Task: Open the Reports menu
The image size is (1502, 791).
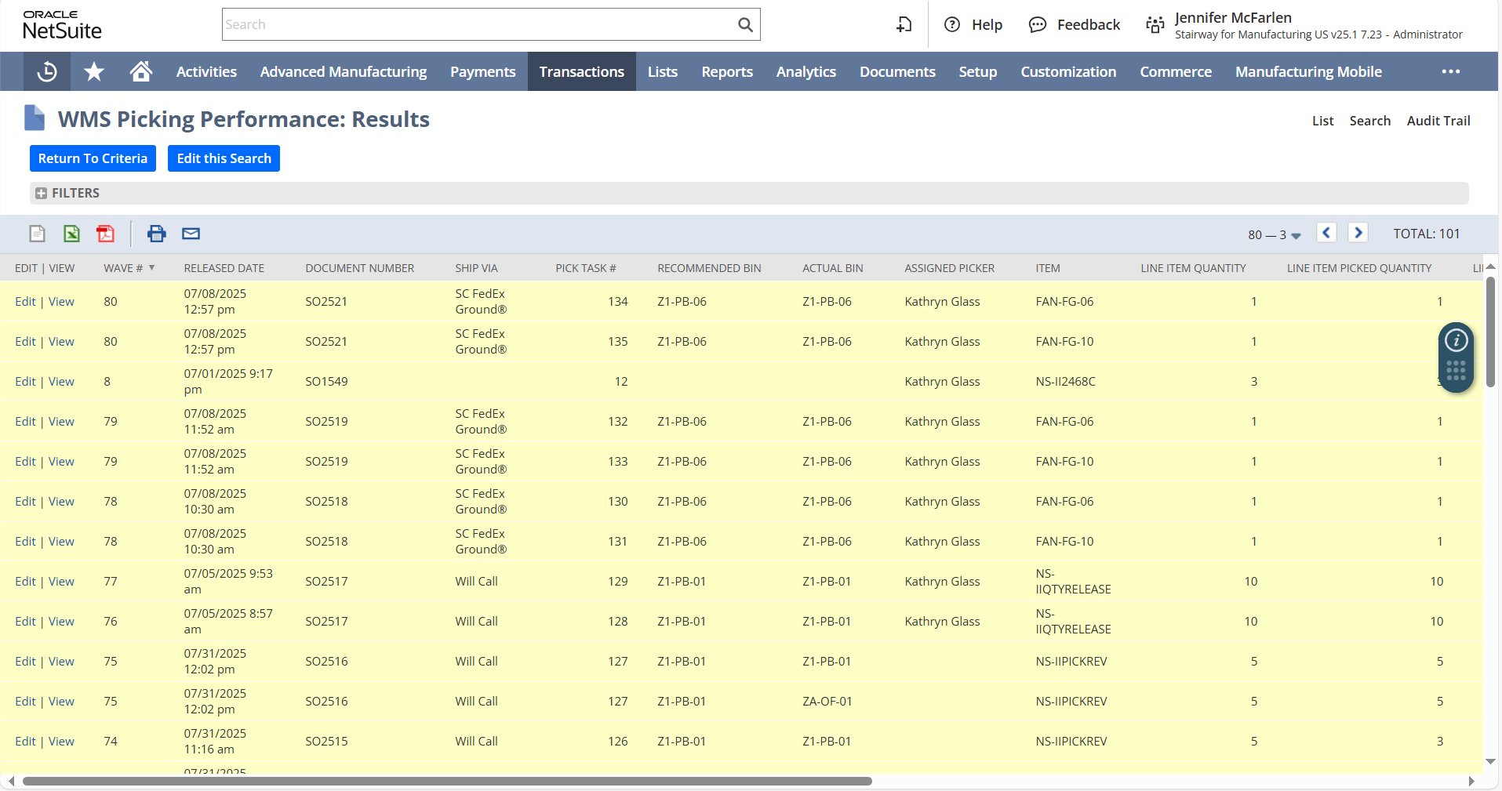Action: [x=727, y=72]
